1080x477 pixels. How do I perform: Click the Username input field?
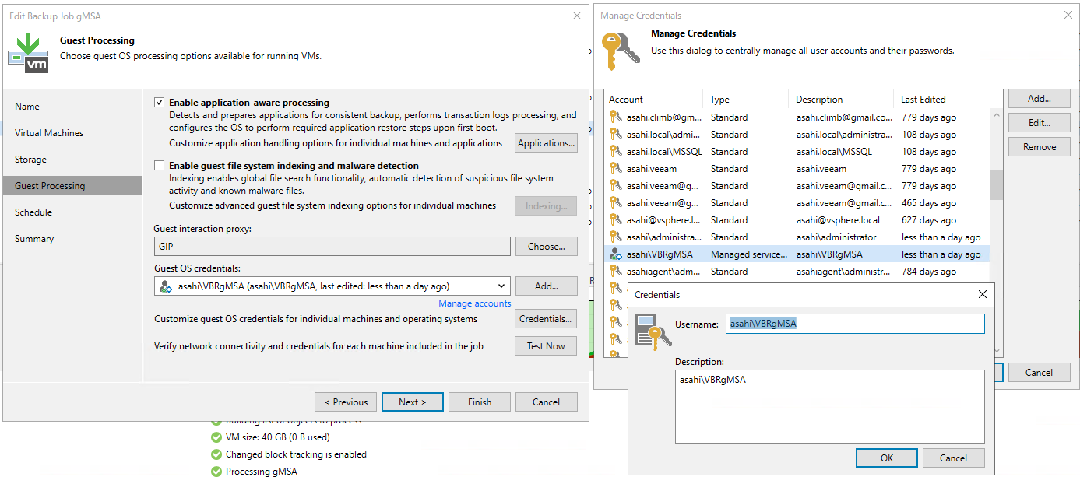click(x=855, y=324)
